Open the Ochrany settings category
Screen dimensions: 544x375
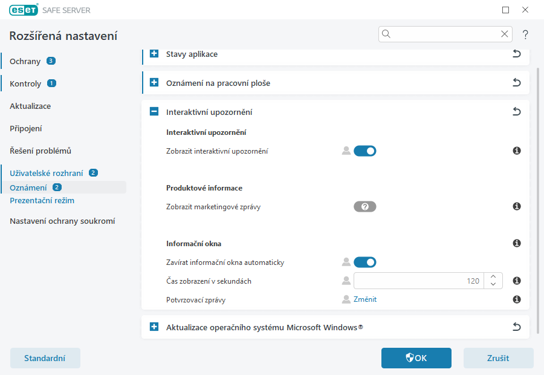pyautogui.click(x=25, y=61)
